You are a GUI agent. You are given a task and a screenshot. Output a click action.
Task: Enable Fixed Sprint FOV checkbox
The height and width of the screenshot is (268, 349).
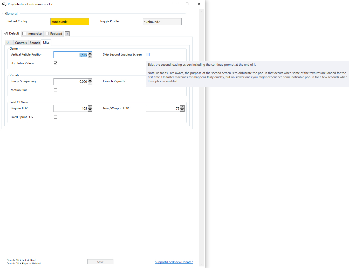56,117
